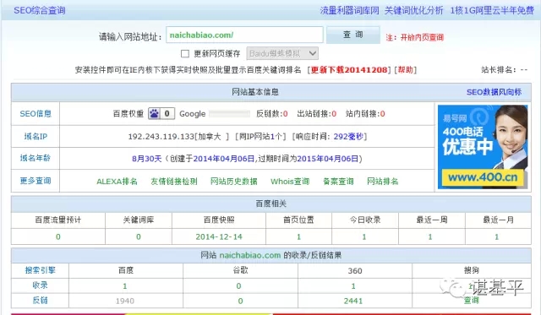The image size is (541, 315).
Task: Click the 网站基本信息 section header
Action: pos(255,92)
